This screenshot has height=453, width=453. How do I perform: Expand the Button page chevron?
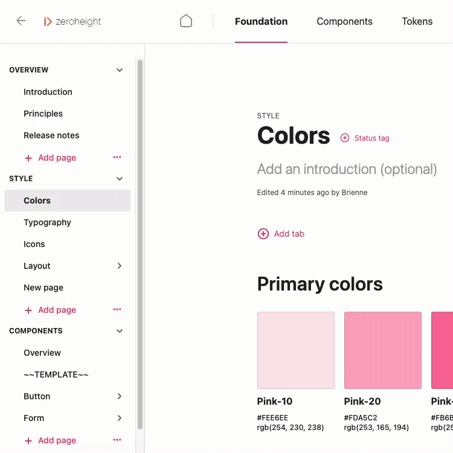120,396
